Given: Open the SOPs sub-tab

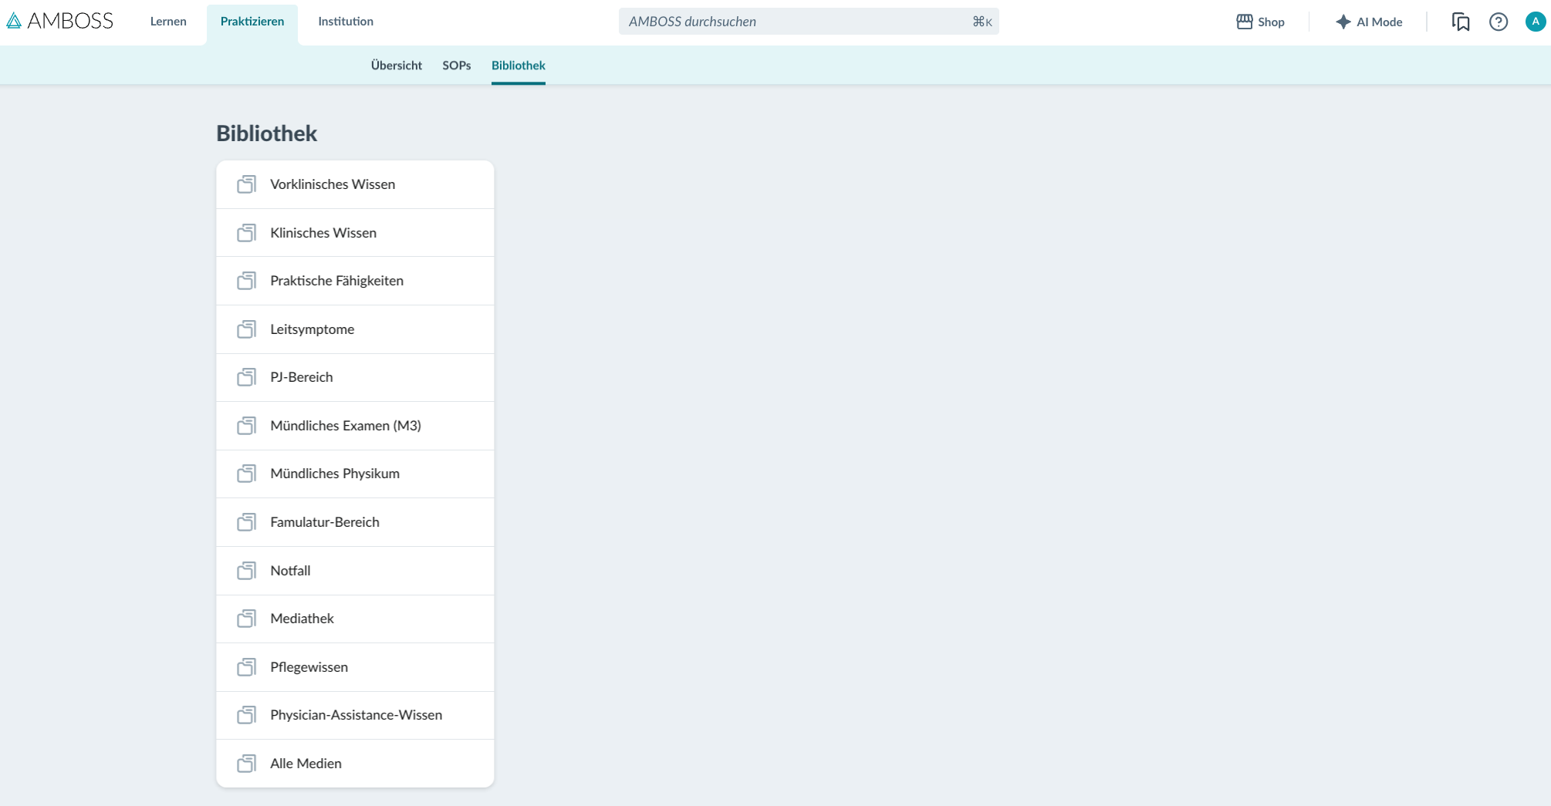Looking at the screenshot, I should 456,66.
